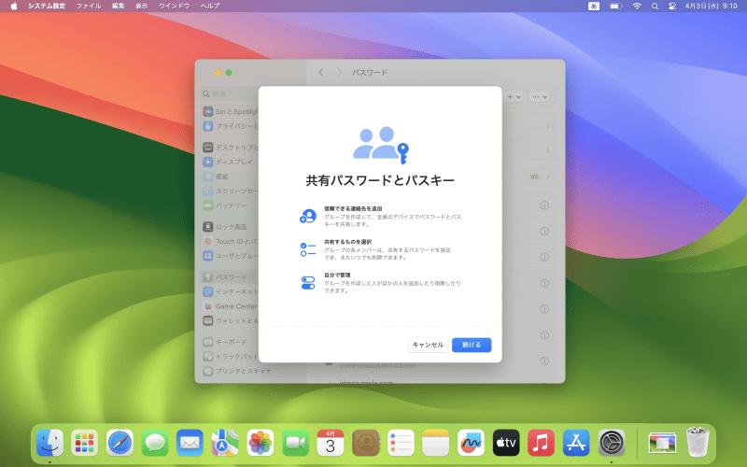Click the date and time display

[x=712, y=6]
